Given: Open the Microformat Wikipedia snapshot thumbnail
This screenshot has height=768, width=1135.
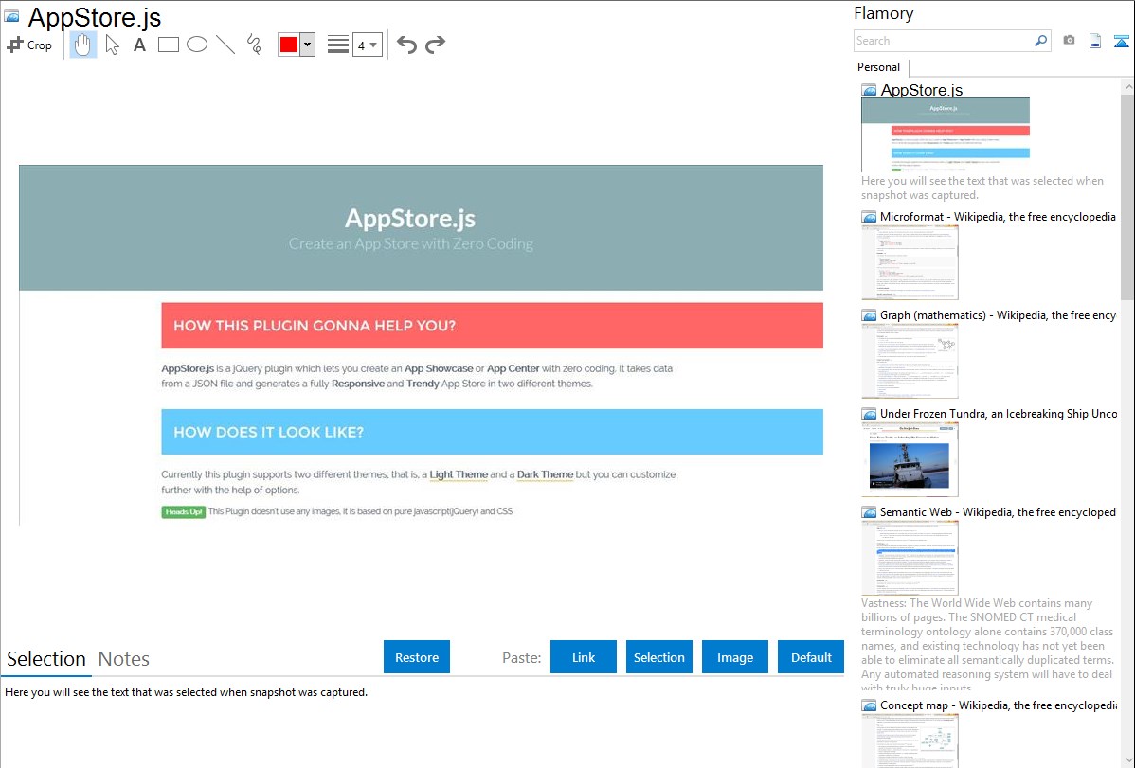Looking at the screenshot, I should 910,262.
